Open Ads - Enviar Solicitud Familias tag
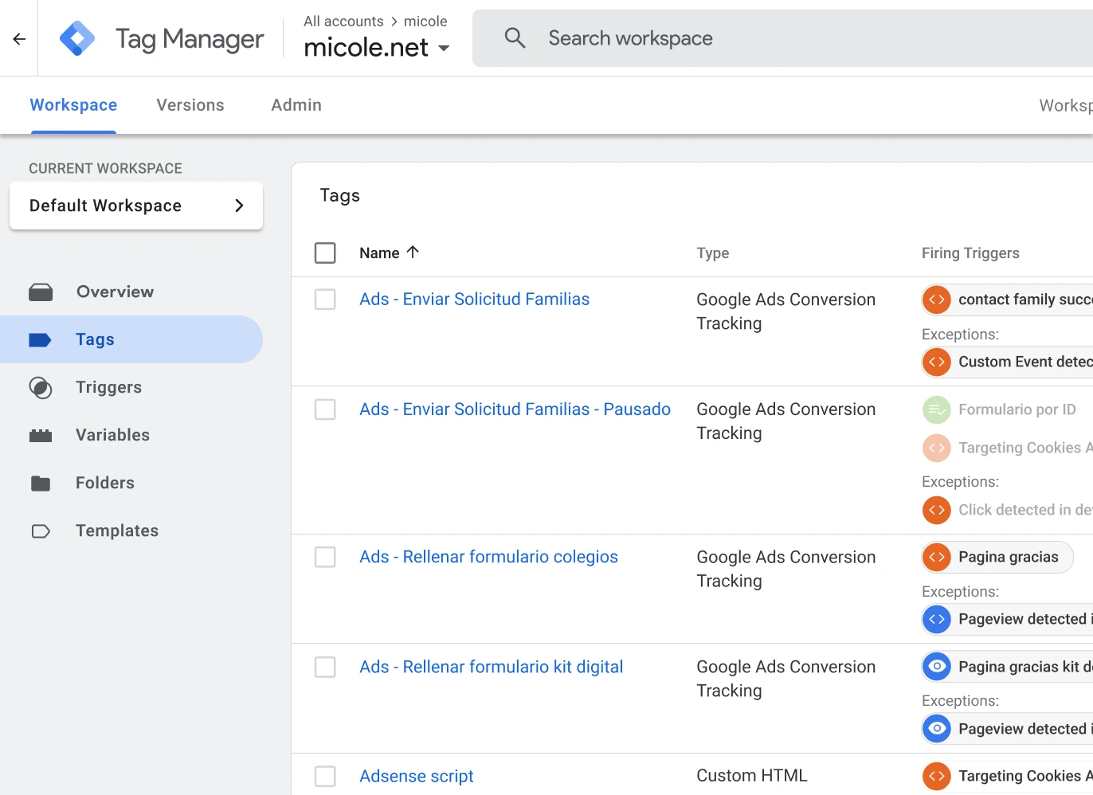This screenshot has height=795, width=1093. tap(475, 300)
